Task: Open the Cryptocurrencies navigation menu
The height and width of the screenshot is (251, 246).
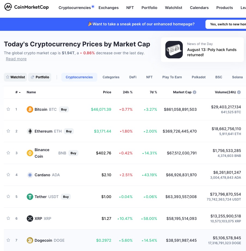Action: click(x=75, y=8)
